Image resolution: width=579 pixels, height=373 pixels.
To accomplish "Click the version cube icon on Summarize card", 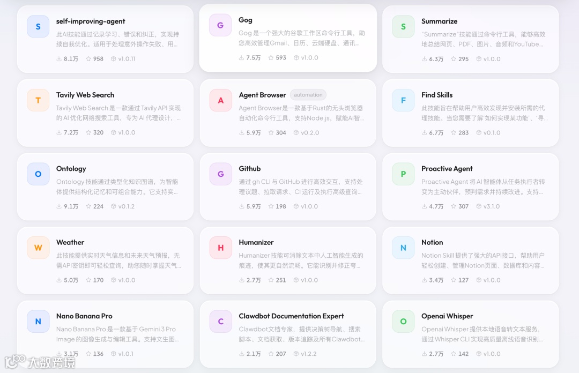I will click(x=479, y=59).
